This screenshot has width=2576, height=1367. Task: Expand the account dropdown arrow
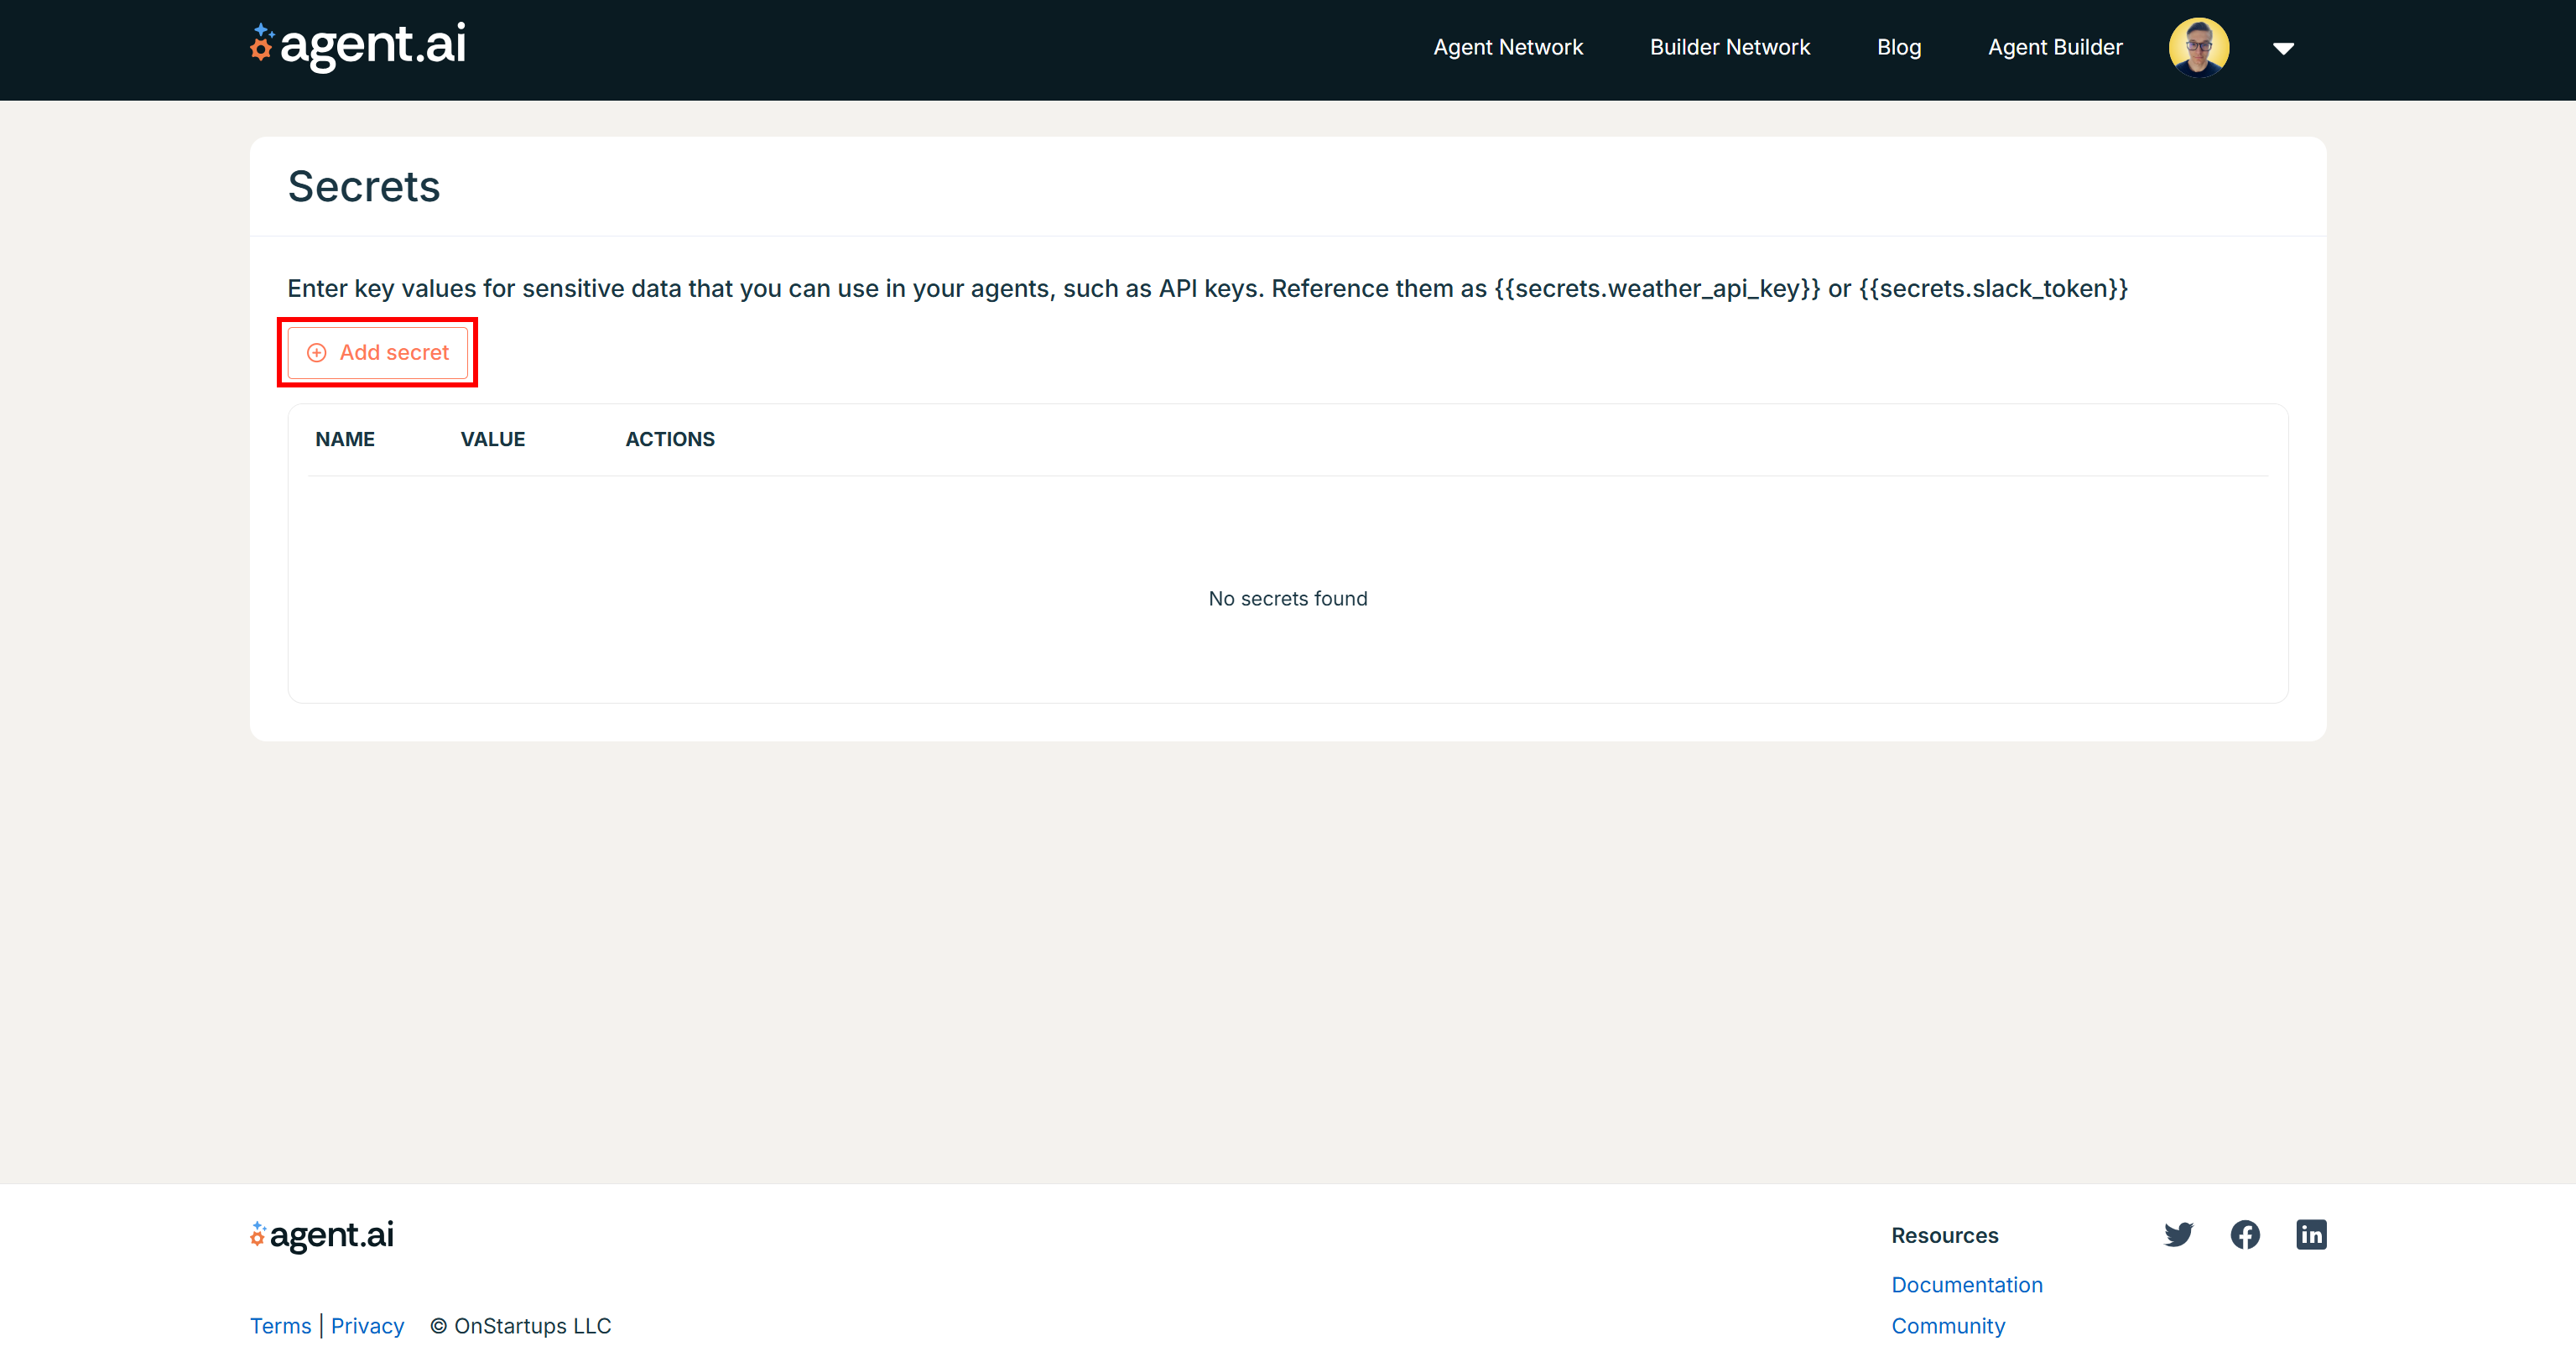click(2283, 48)
